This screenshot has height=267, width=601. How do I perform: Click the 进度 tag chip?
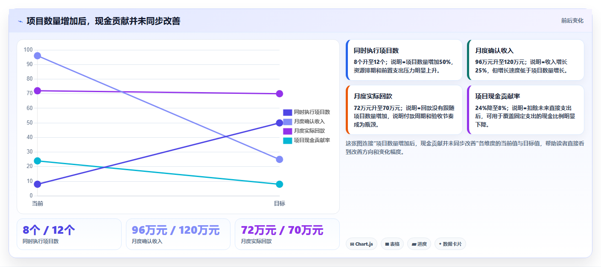click(x=419, y=244)
